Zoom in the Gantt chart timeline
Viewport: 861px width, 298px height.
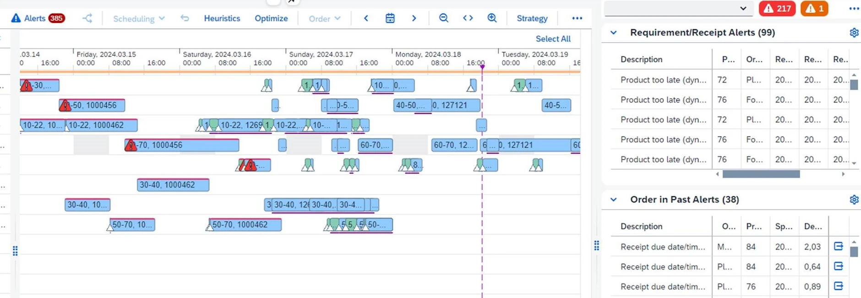tap(492, 18)
